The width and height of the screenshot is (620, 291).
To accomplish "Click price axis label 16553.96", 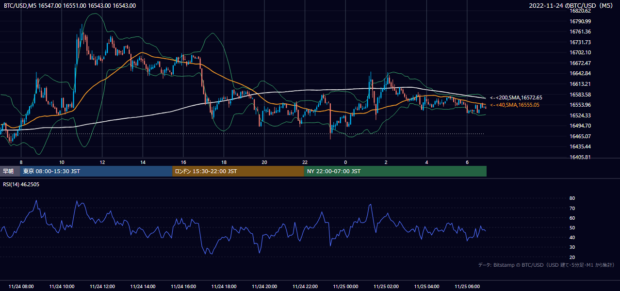I will (x=580, y=105).
